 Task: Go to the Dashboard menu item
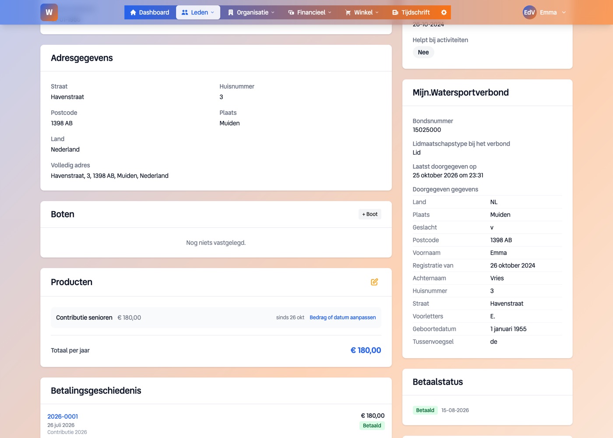[150, 12]
